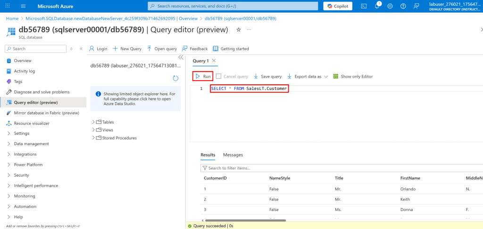Close the Query 1 tab
This screenshot has width=483, height=229.
point(214,61)
